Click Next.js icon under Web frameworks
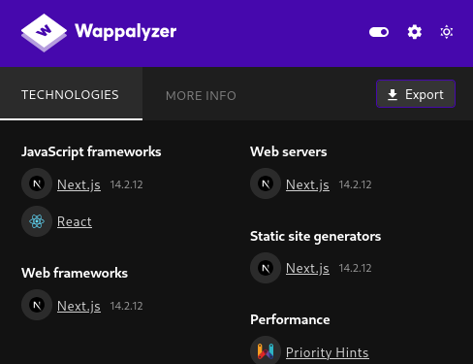The width and height of the screenshot is (473, 364). [37, 305]
